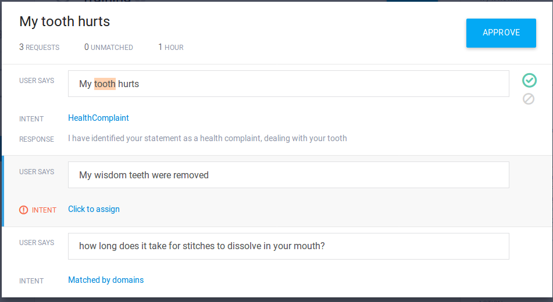This screenshot has height=302, width=553.
Task: Click the "My wisdom teeth were removed" field
Action: pos(288,175)
